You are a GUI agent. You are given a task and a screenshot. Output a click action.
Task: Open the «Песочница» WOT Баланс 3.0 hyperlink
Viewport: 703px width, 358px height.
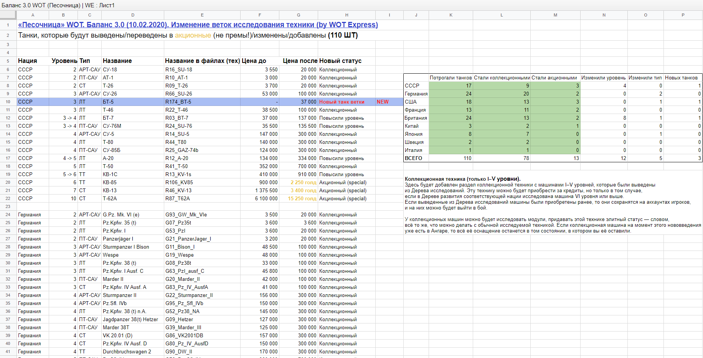click(x=198, y=25)
